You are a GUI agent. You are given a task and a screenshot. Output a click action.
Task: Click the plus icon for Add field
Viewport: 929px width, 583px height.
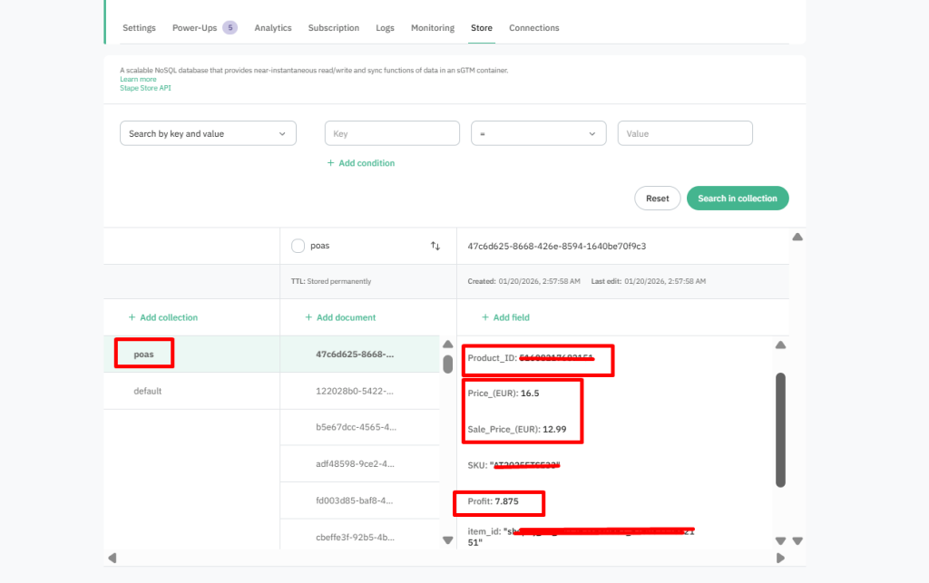(x=485, y=317)
